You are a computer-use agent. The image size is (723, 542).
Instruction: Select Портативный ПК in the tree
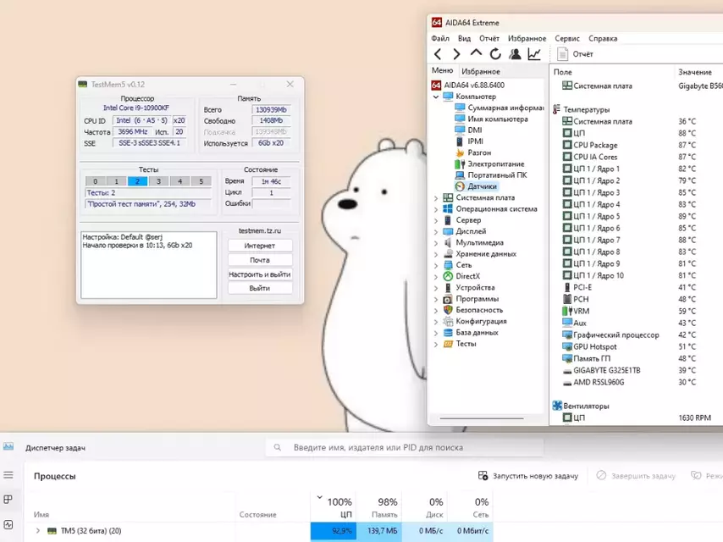tap(491, 175)
